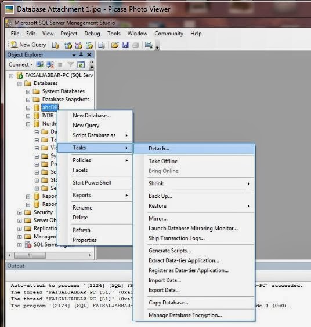Click the Filter funnel icon in Object Explorer

pos(70,65)
